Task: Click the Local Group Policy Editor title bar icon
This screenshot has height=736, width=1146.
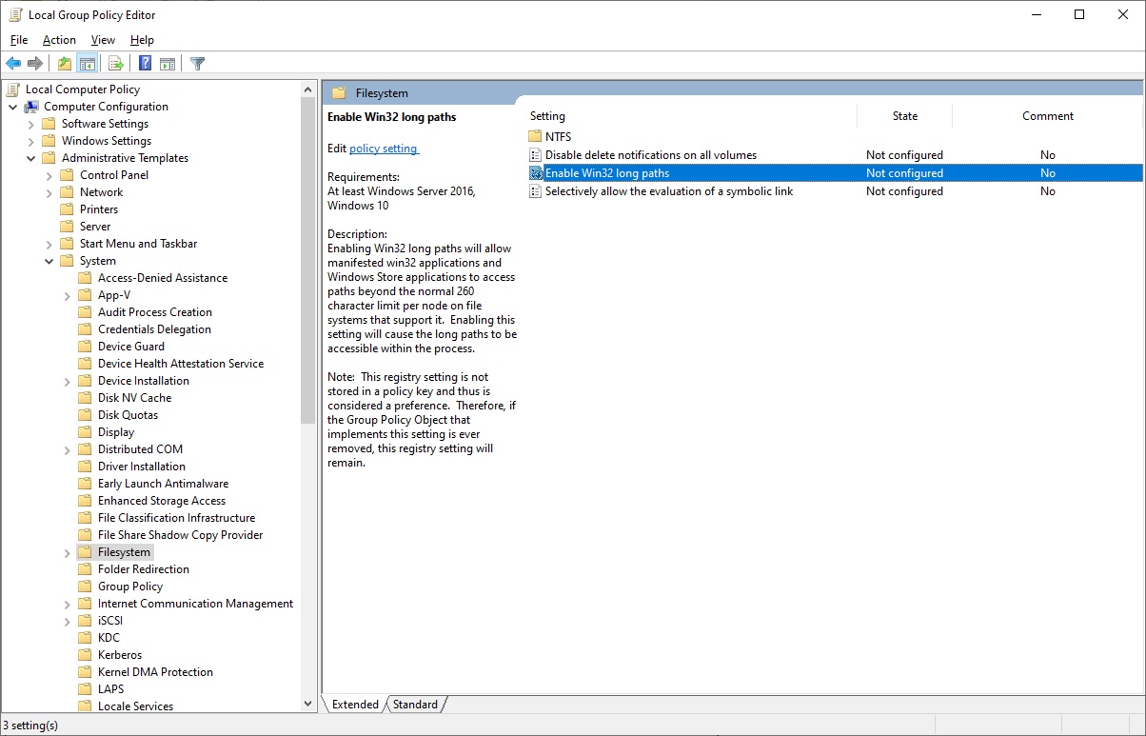Action: (13, 15)
